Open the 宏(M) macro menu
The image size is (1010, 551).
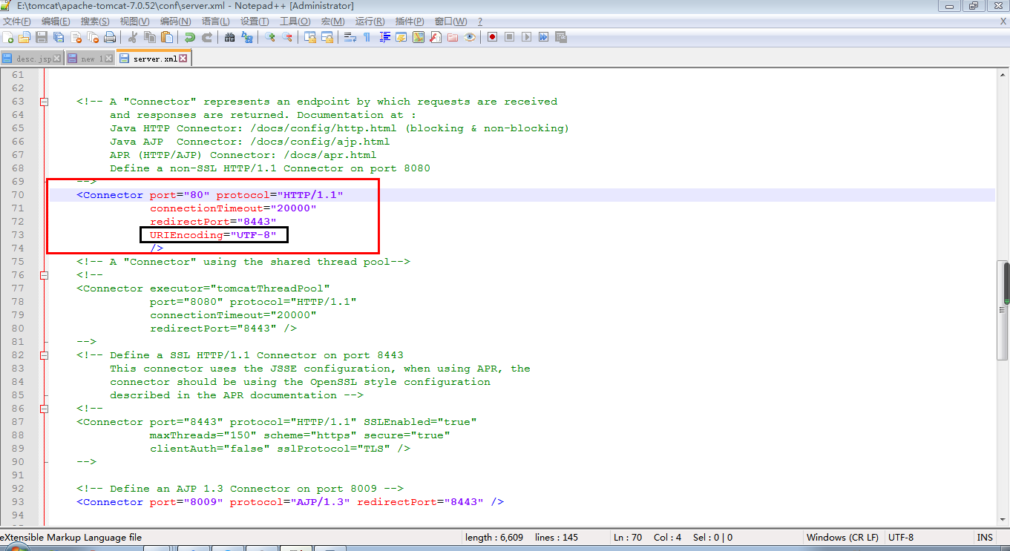tap(332, 22)
